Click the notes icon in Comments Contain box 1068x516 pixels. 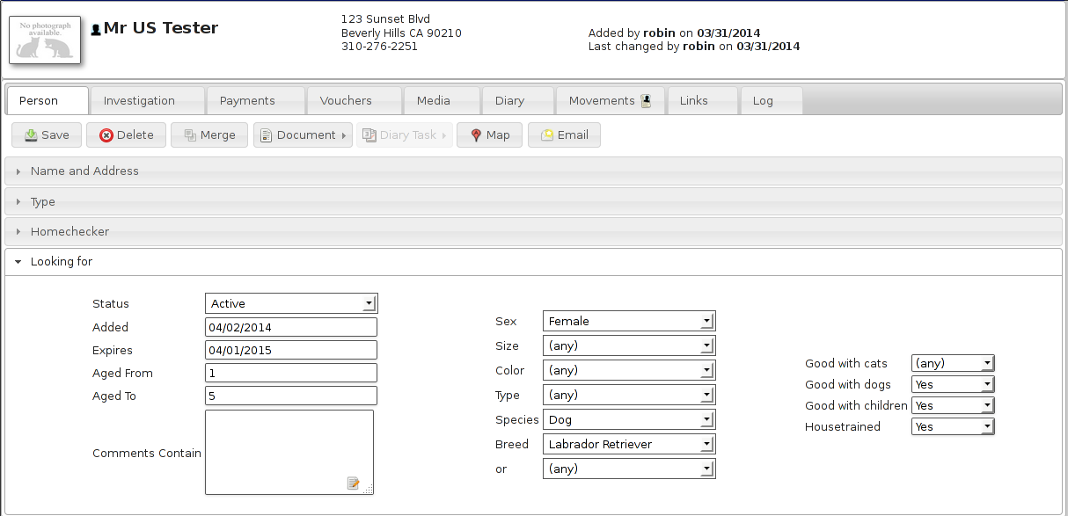click(354, 483)
